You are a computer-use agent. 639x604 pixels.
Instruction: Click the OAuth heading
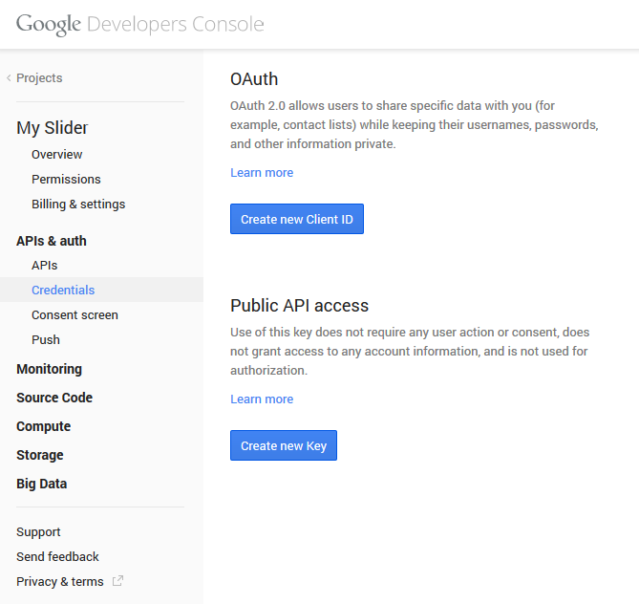254,79
